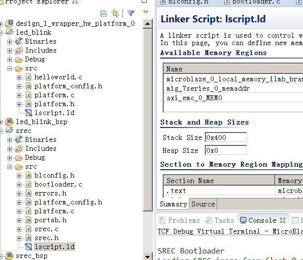Viewport: 303px width, 260px height.
Task: Click .text section name cell
Action: pos(219,191)
